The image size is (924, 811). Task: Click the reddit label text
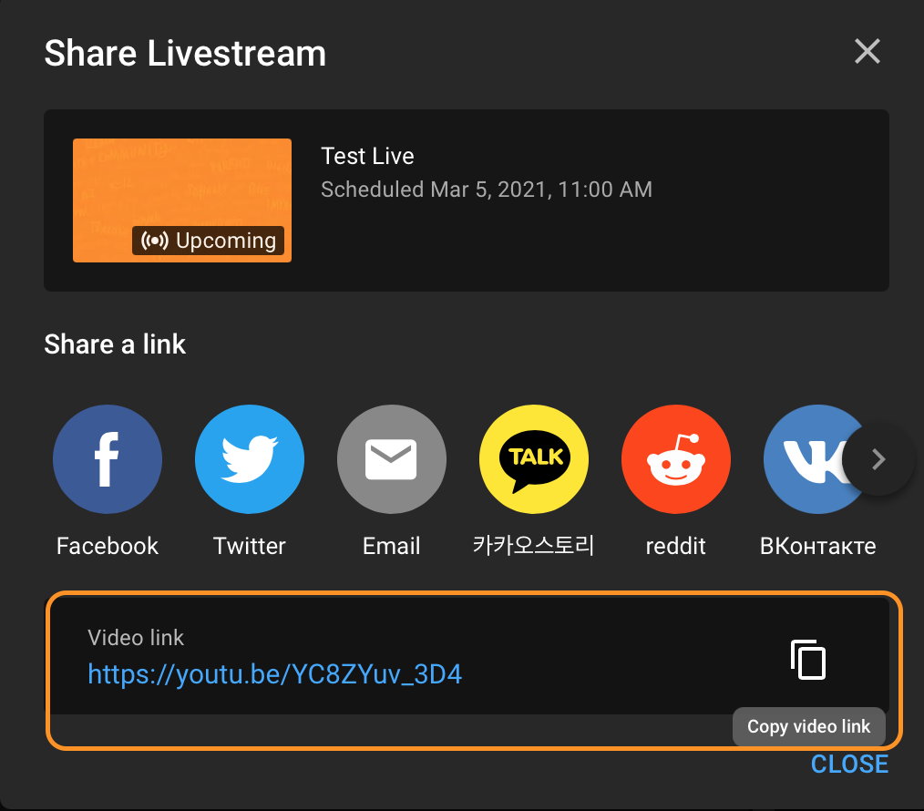[676, 546]
